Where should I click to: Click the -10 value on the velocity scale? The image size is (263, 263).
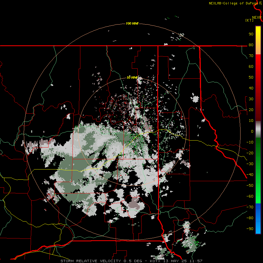[250, 142]
